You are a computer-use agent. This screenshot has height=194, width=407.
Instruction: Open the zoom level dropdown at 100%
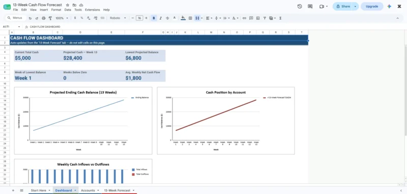tap(62, 18)
